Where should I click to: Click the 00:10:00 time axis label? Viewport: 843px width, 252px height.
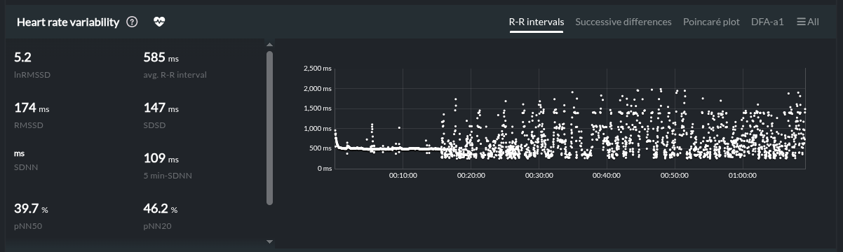[403, 176]
